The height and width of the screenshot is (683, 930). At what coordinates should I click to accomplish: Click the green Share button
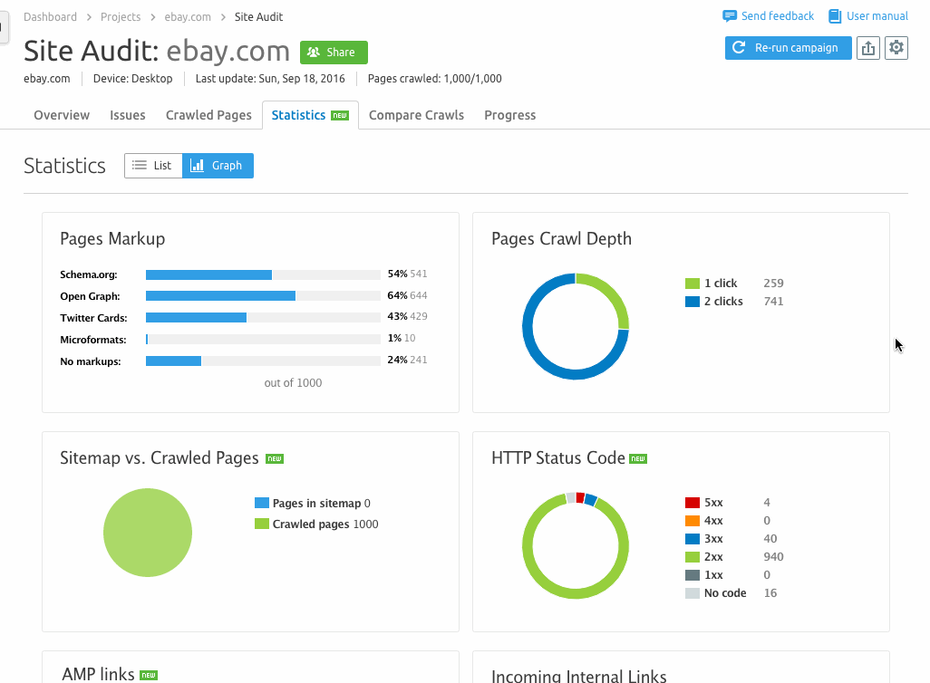point(334,53)
